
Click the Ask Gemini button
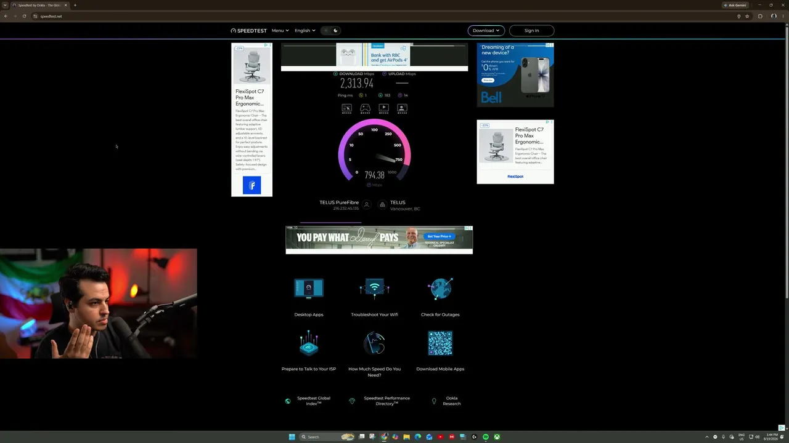click(x=735, y=5)
